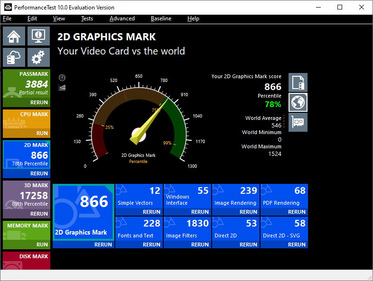The image size is (373, 281).
Task: Open the settings gears icon
Action: pos(38,57)
